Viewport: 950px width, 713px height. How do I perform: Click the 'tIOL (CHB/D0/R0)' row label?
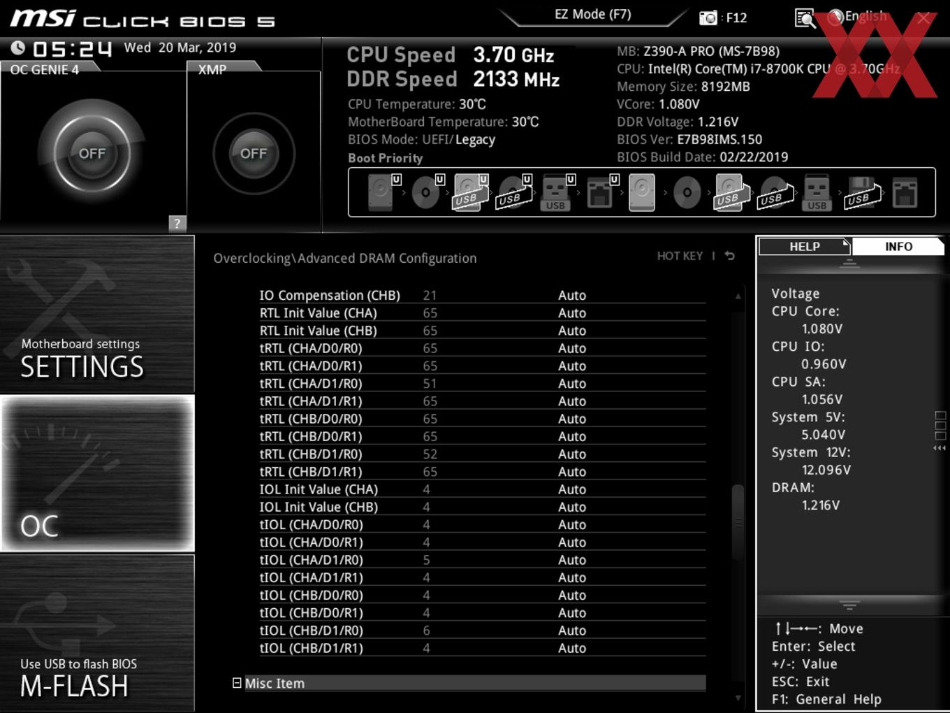point(311,595)
